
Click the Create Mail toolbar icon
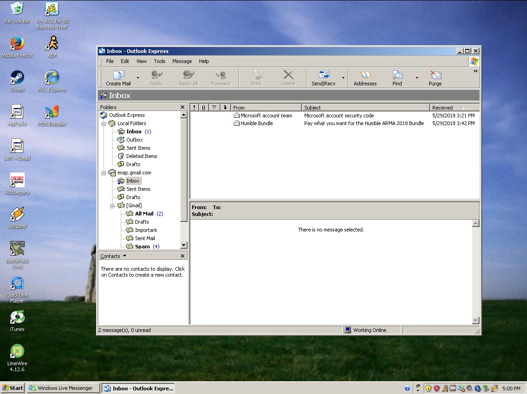(118, 75)
